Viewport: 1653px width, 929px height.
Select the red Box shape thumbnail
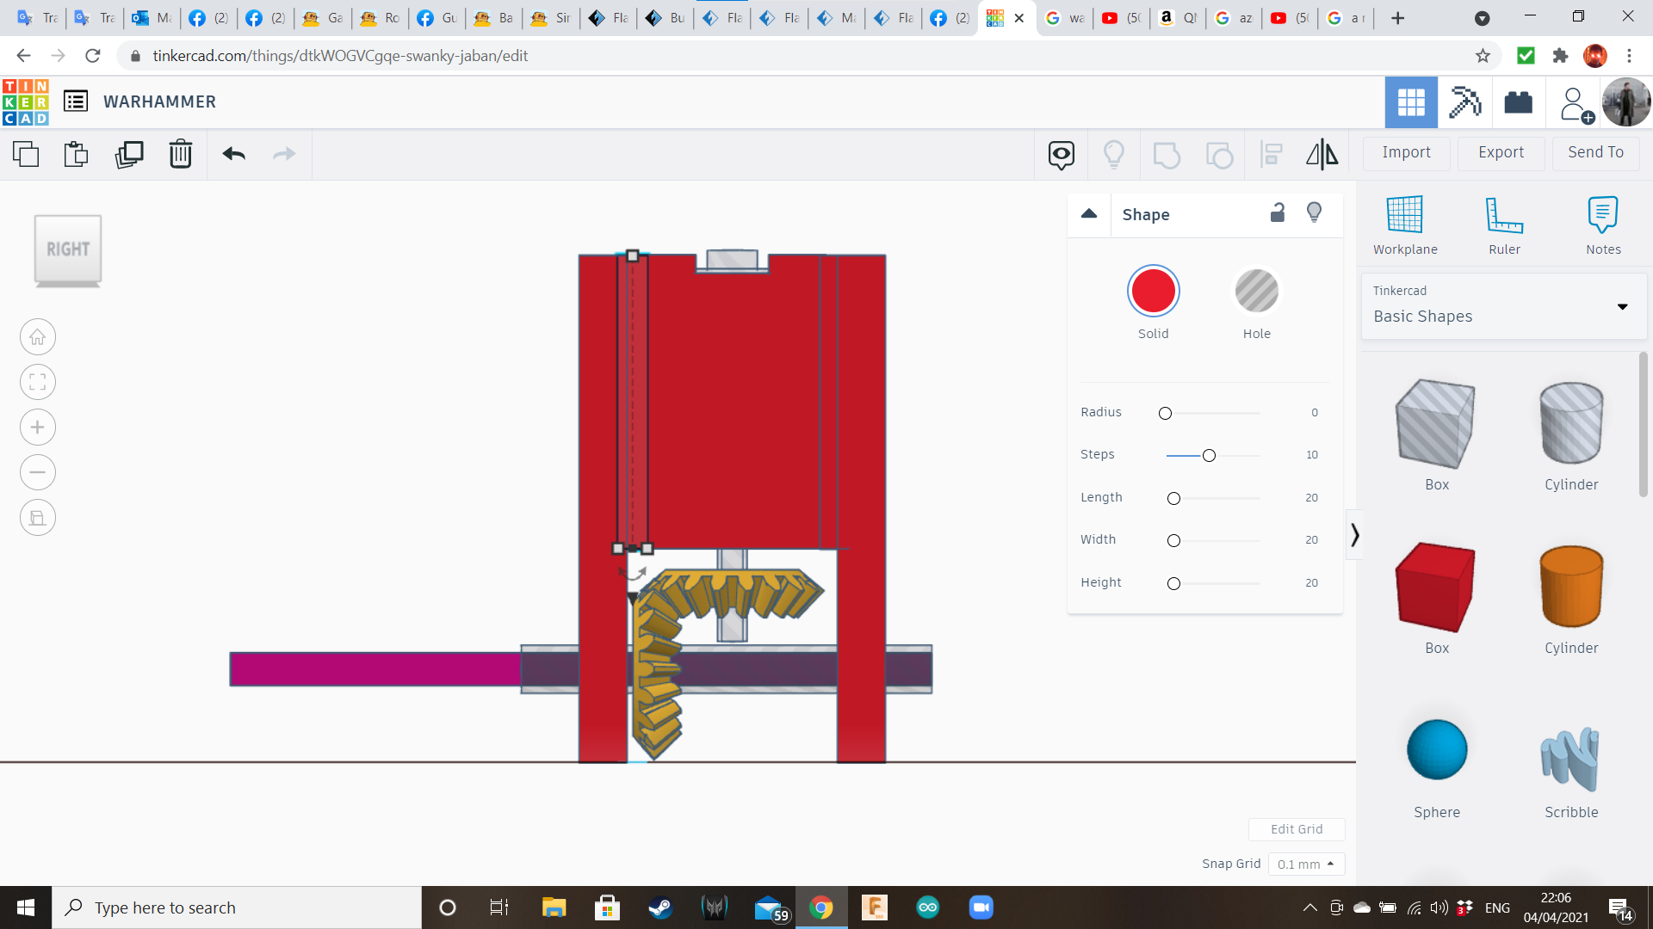(x=1436, y=587)
